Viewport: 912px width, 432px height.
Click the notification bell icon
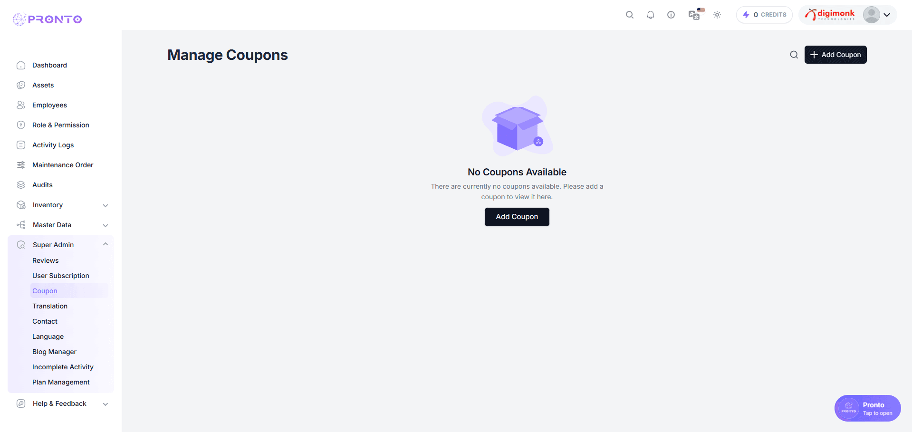(x=650, y=15)
